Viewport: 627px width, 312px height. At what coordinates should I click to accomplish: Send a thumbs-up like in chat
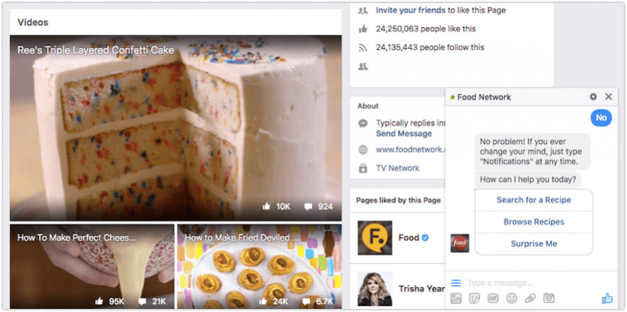pos(607,298)
